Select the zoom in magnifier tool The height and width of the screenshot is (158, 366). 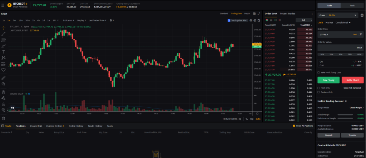tap(4, 84)
